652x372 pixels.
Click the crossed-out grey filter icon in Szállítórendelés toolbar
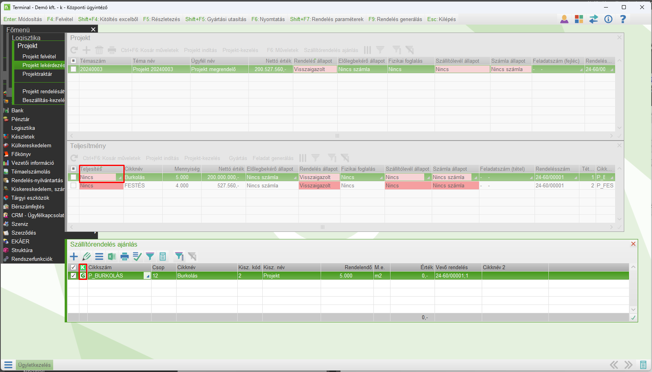coord(192,256)
